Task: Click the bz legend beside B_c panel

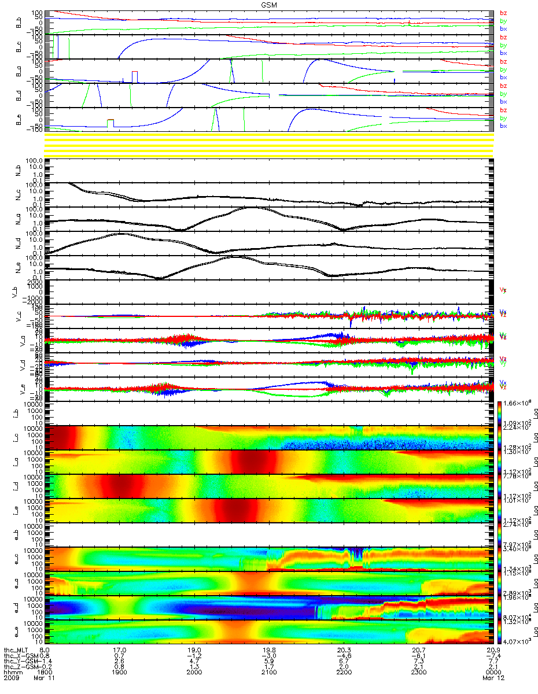Action: [x=503, y=37]
